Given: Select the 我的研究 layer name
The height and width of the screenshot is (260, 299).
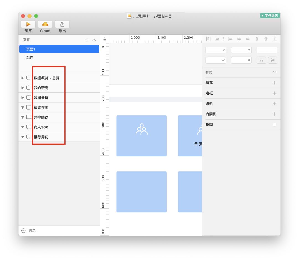Looking at the screenshot, I should pyautogui.click(x=41, y=88).
